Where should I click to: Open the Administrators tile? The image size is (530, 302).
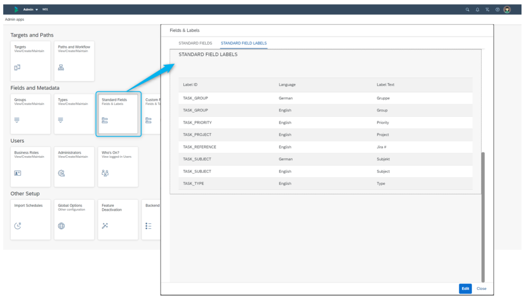coord(74,167)
